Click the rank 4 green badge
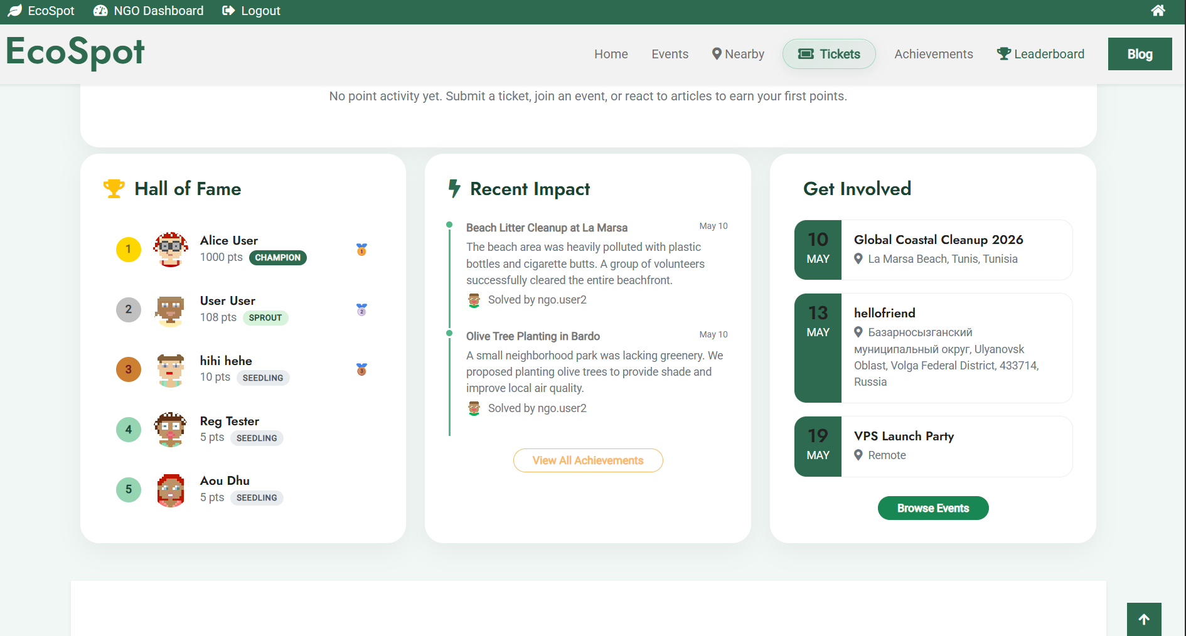Viewport: 1186px width, 636px height. pos(129,430)
